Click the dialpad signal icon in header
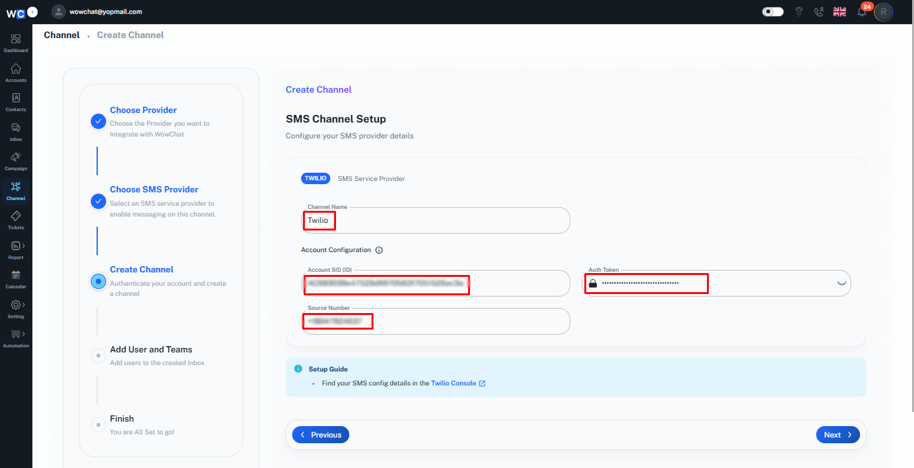914x468 pixels. tap(799, 11)
